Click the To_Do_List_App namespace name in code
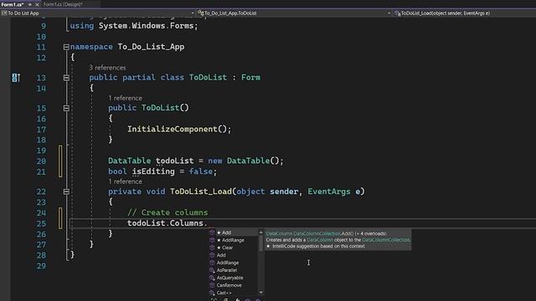536x301 pixels. (x=151, y=47)
